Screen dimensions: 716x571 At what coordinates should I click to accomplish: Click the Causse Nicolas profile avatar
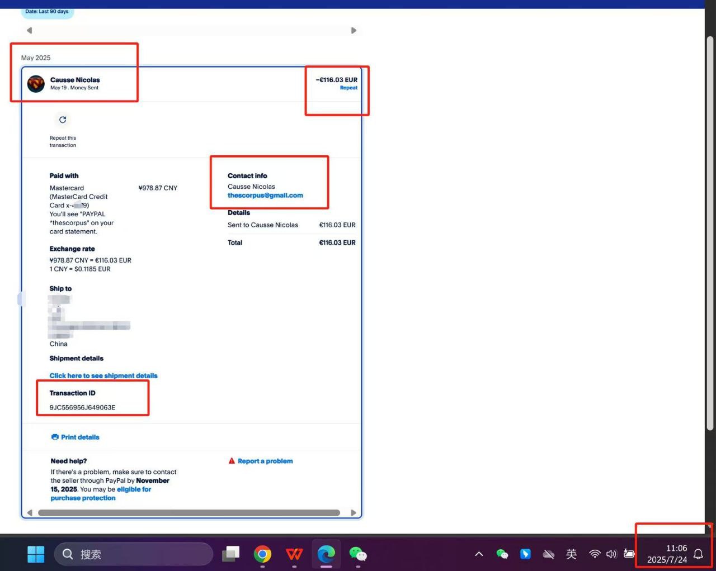36,84
